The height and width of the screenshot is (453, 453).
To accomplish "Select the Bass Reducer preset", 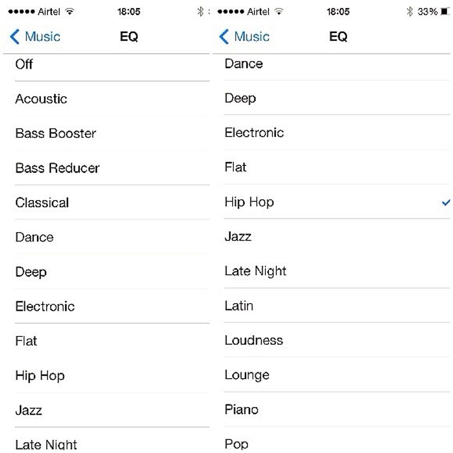I will pos(57,168).
